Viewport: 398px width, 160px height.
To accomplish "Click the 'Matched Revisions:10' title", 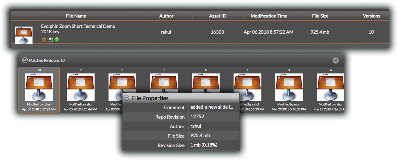I will 47,60.
